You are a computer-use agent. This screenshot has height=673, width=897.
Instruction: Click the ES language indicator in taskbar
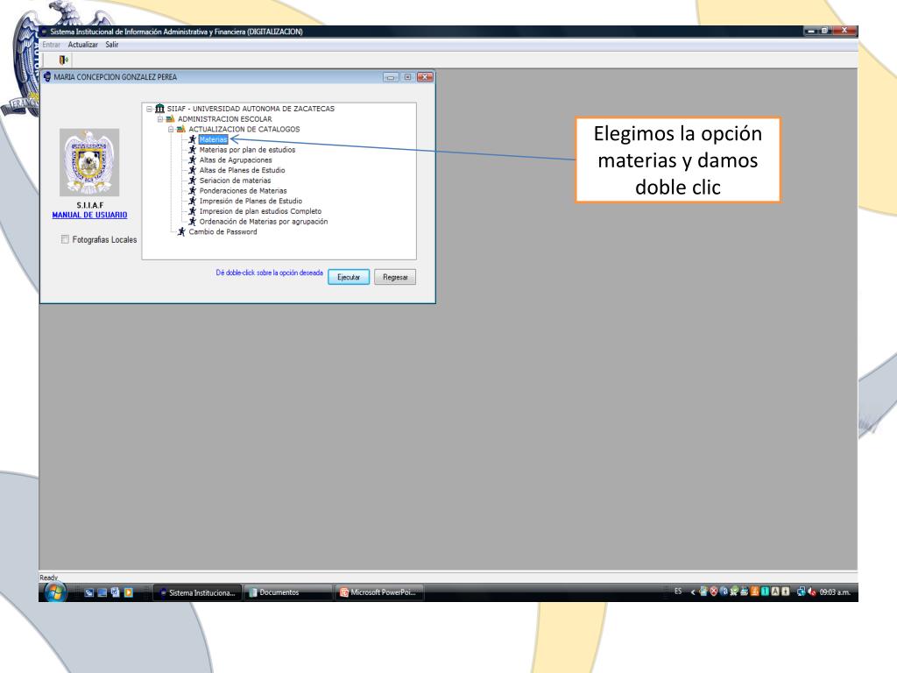678,592
